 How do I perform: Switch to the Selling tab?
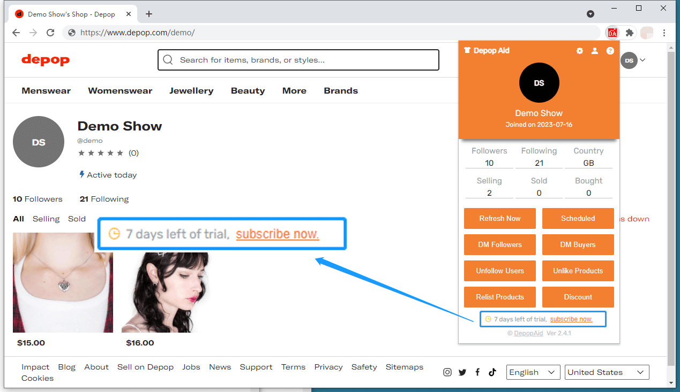(x=46, y=219)
